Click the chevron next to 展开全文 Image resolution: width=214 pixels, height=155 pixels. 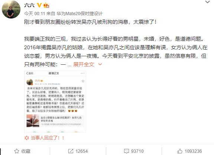(100, 64)
